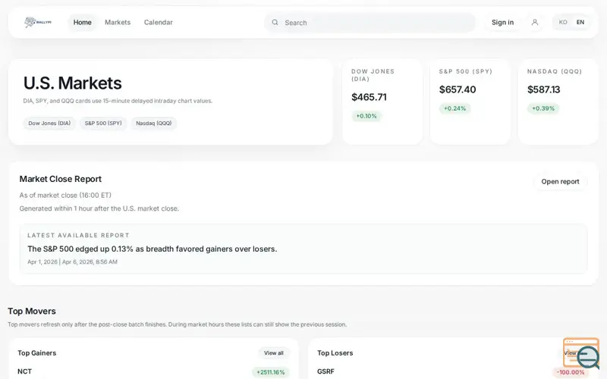
Task: Open the latest report headline about S&P 500
Action: (153, 249)
